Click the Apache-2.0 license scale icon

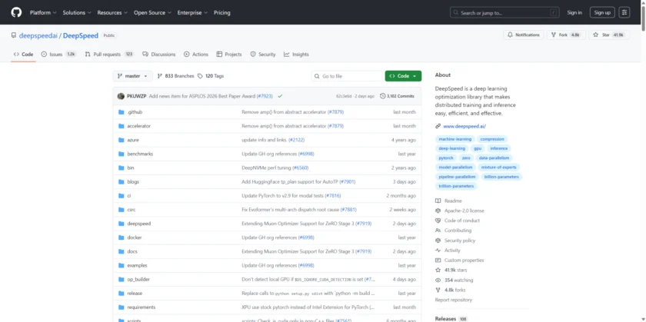click(x=438, y=211)
